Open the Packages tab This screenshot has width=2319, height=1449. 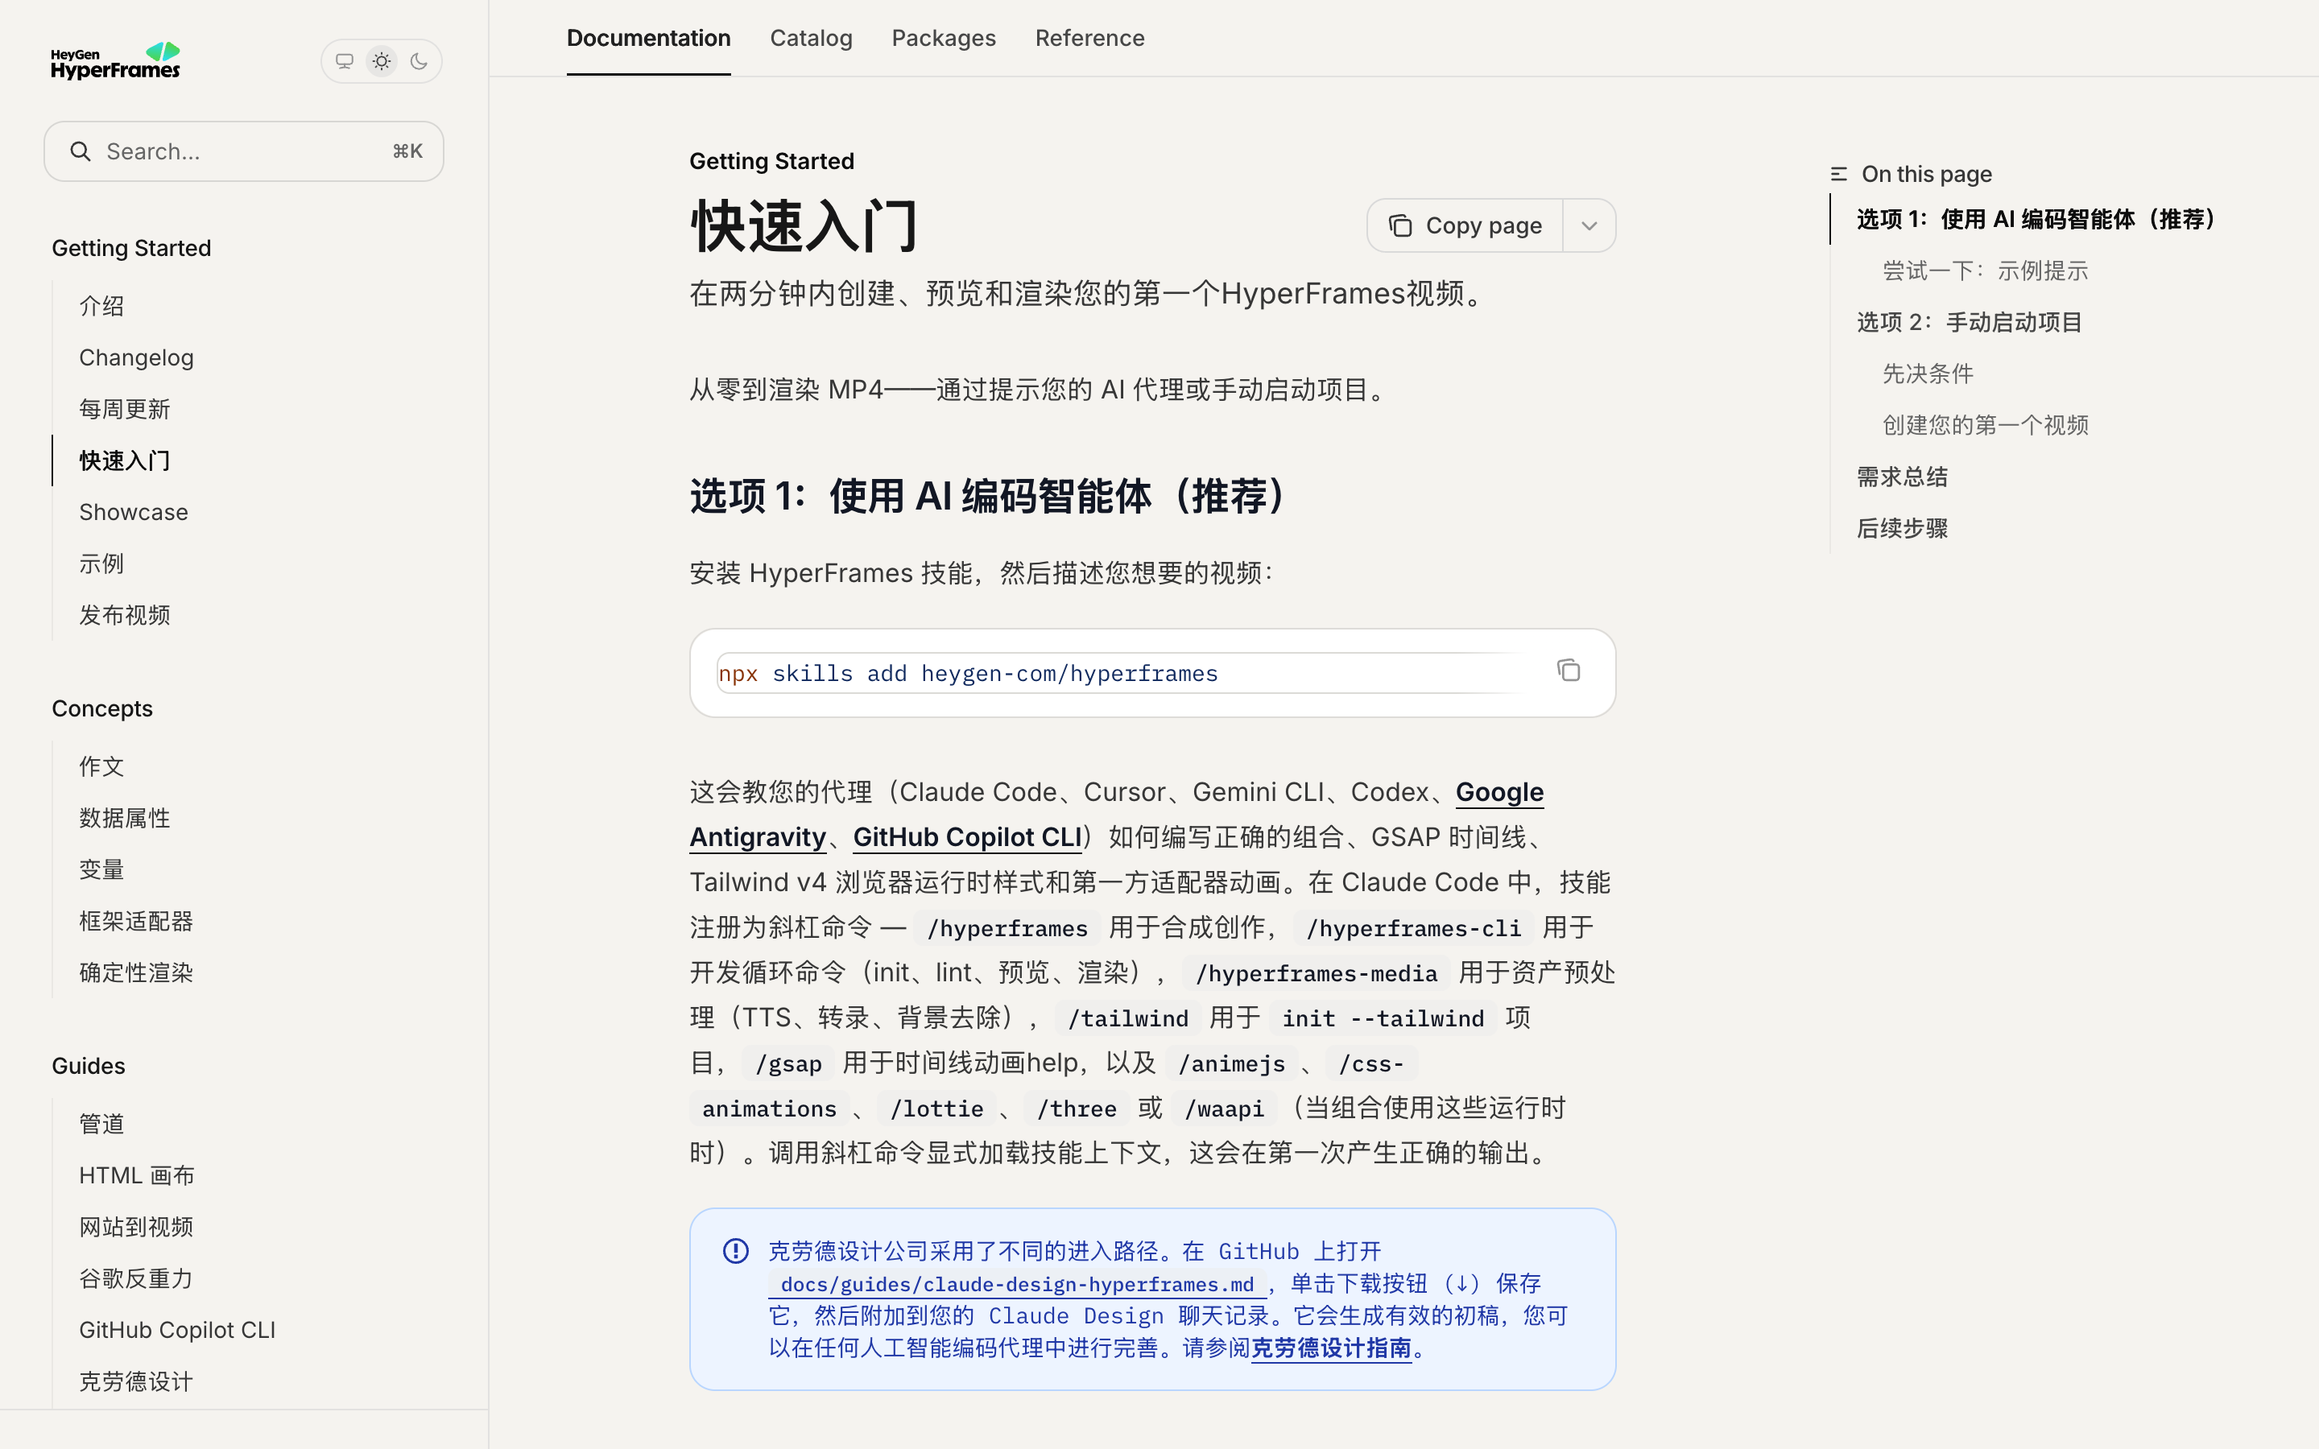(944, 39)
